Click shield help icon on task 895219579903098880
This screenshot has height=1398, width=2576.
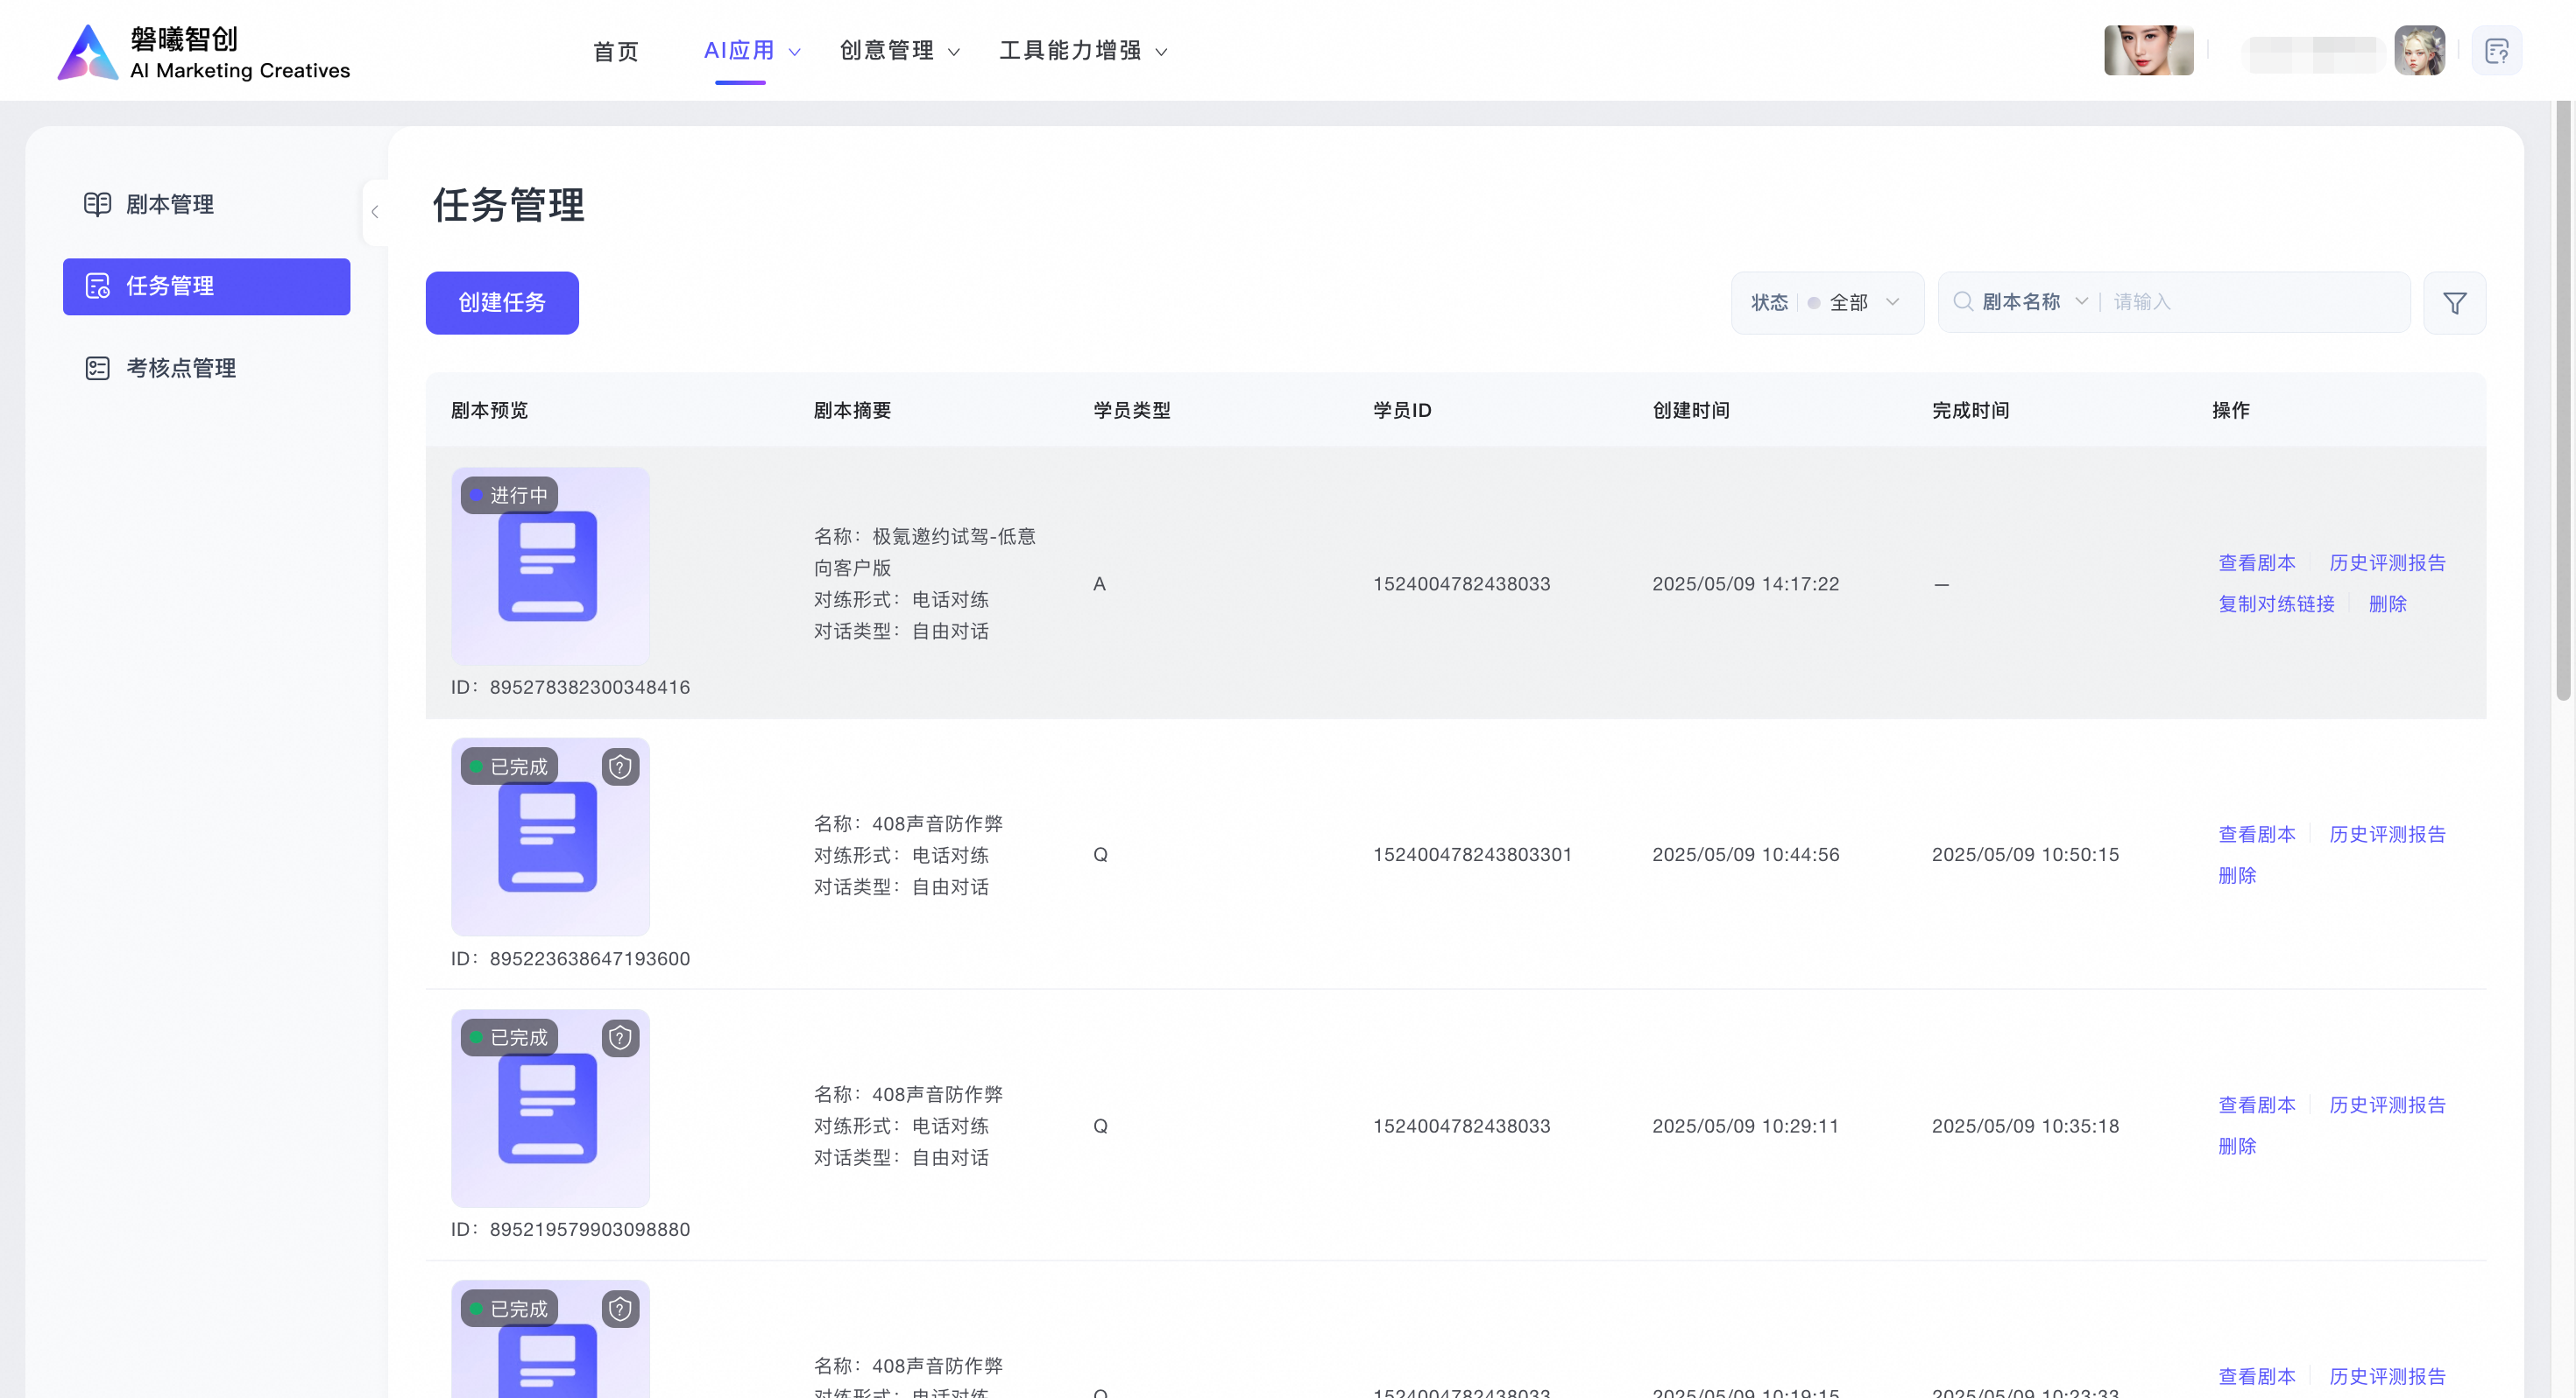click(x=620, y=1038)
